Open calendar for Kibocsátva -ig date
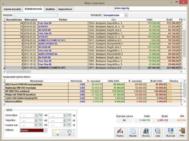The width and height of the screenshot is (189, 141). click(x=69, y=115)
